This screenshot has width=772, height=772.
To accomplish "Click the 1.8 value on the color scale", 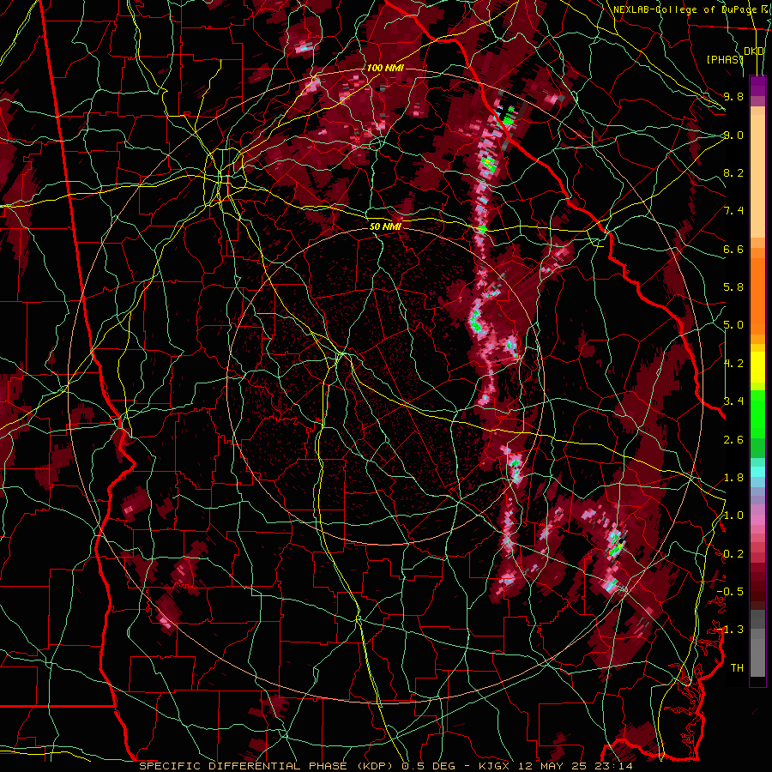I will click(x=733, y=478).
